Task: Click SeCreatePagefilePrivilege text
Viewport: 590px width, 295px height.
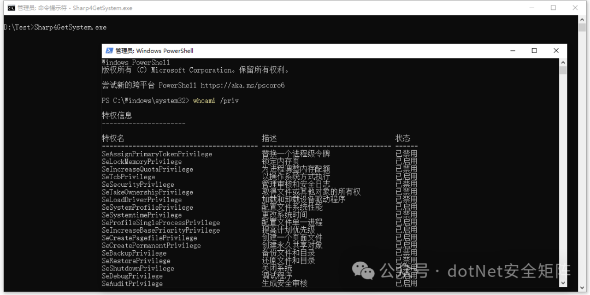Action: (149, 238)
